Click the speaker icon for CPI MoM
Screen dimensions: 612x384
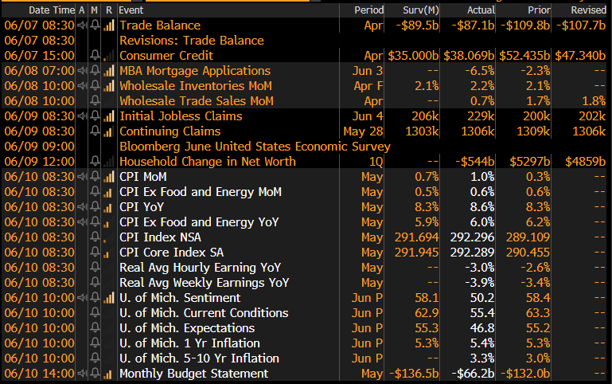click(x=82, y=177)
